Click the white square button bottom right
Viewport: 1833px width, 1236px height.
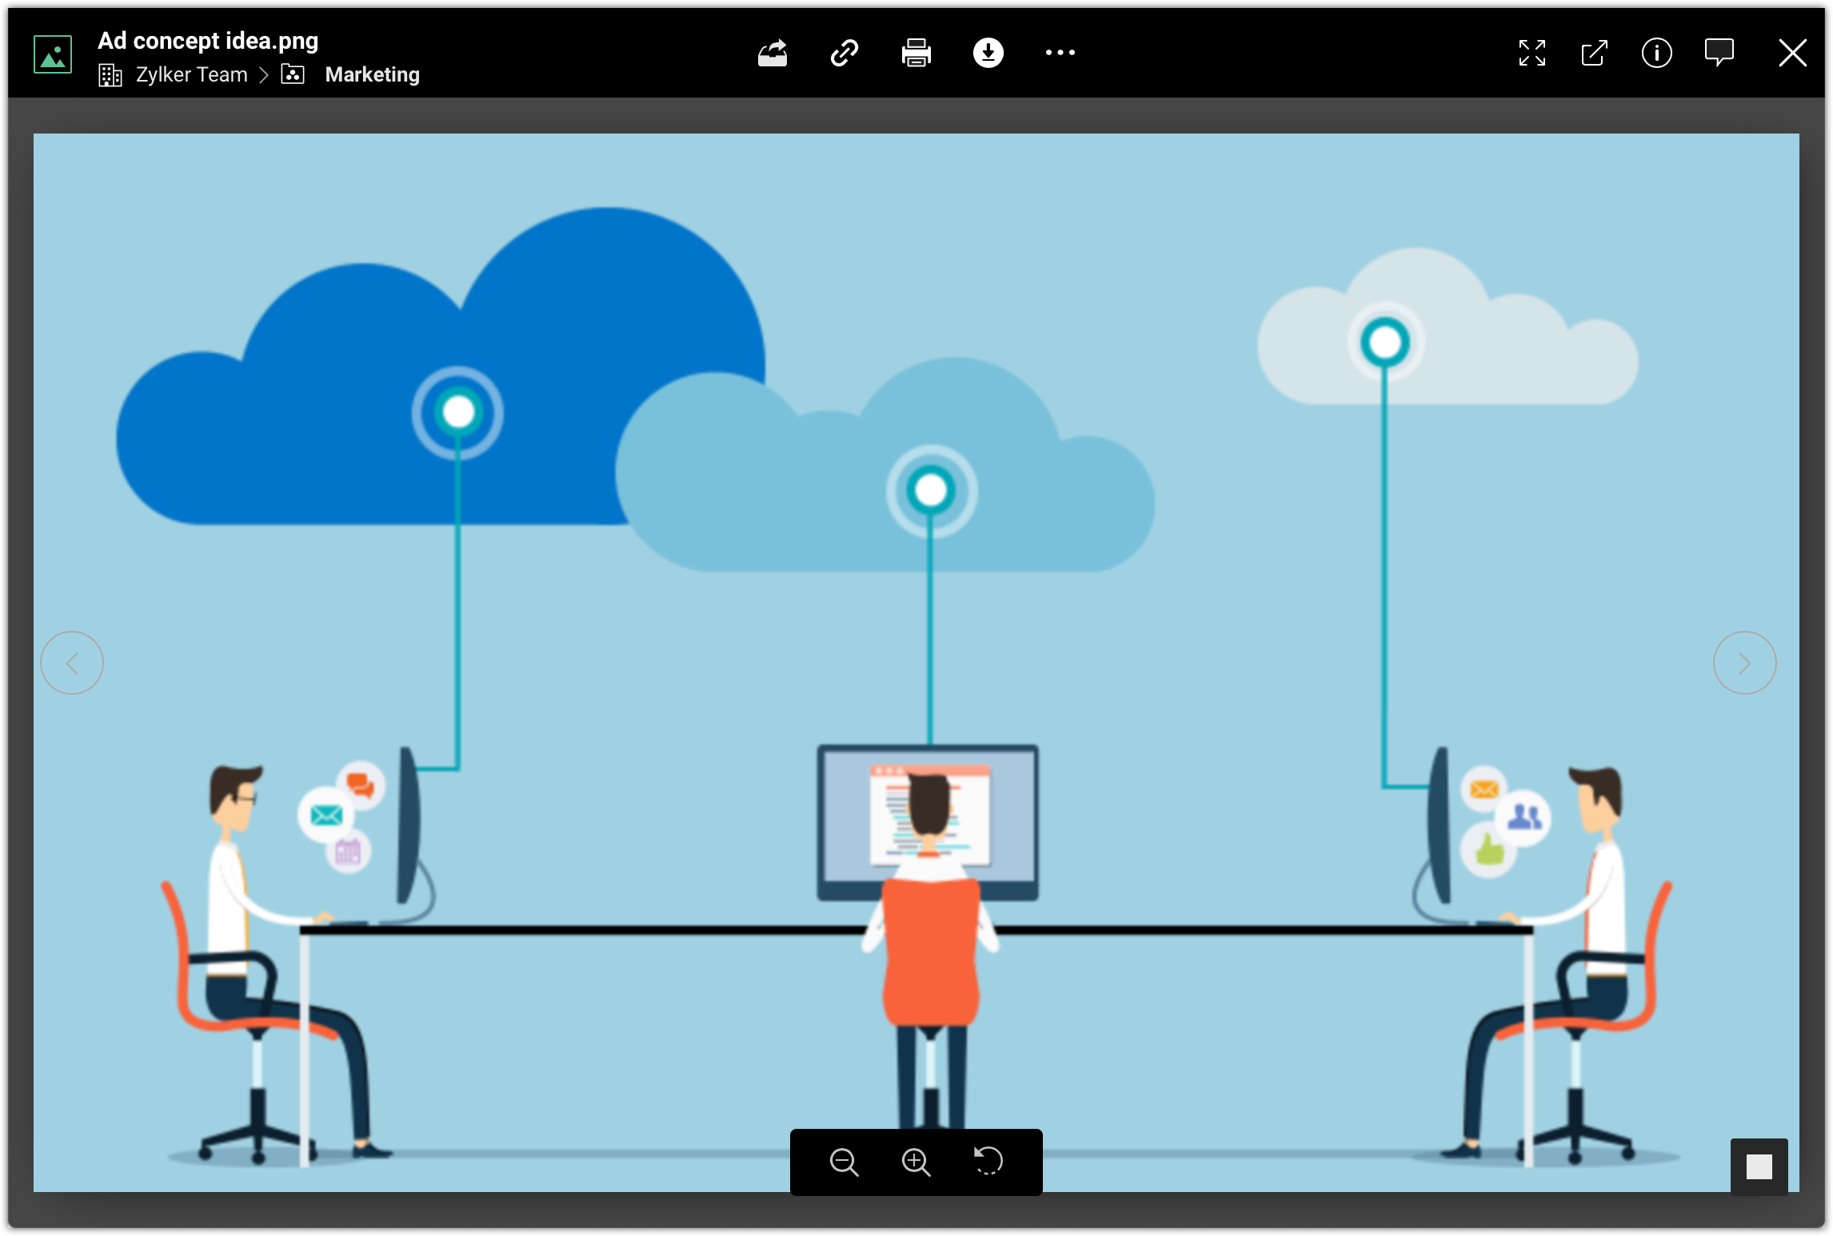tap(1759, 1166)
